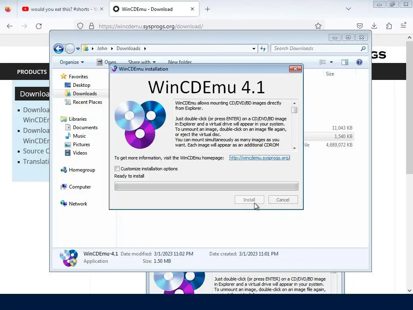Click Downloads in the address breadcrumb

[129, 48]
